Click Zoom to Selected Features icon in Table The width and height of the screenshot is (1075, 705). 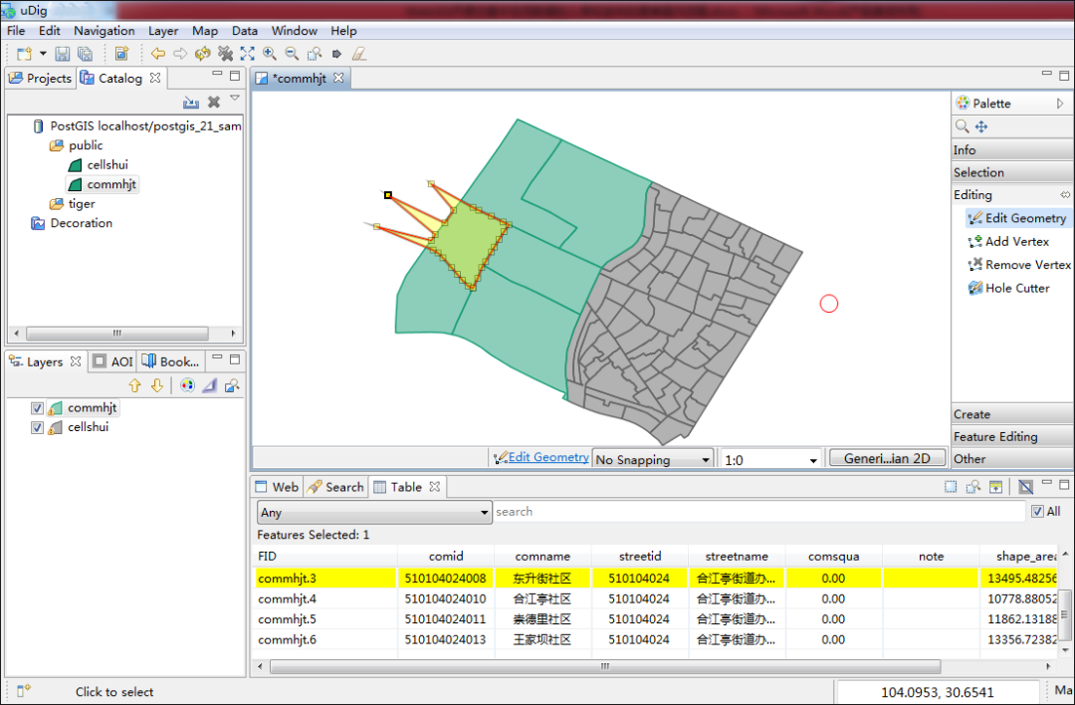coord(973,487)
